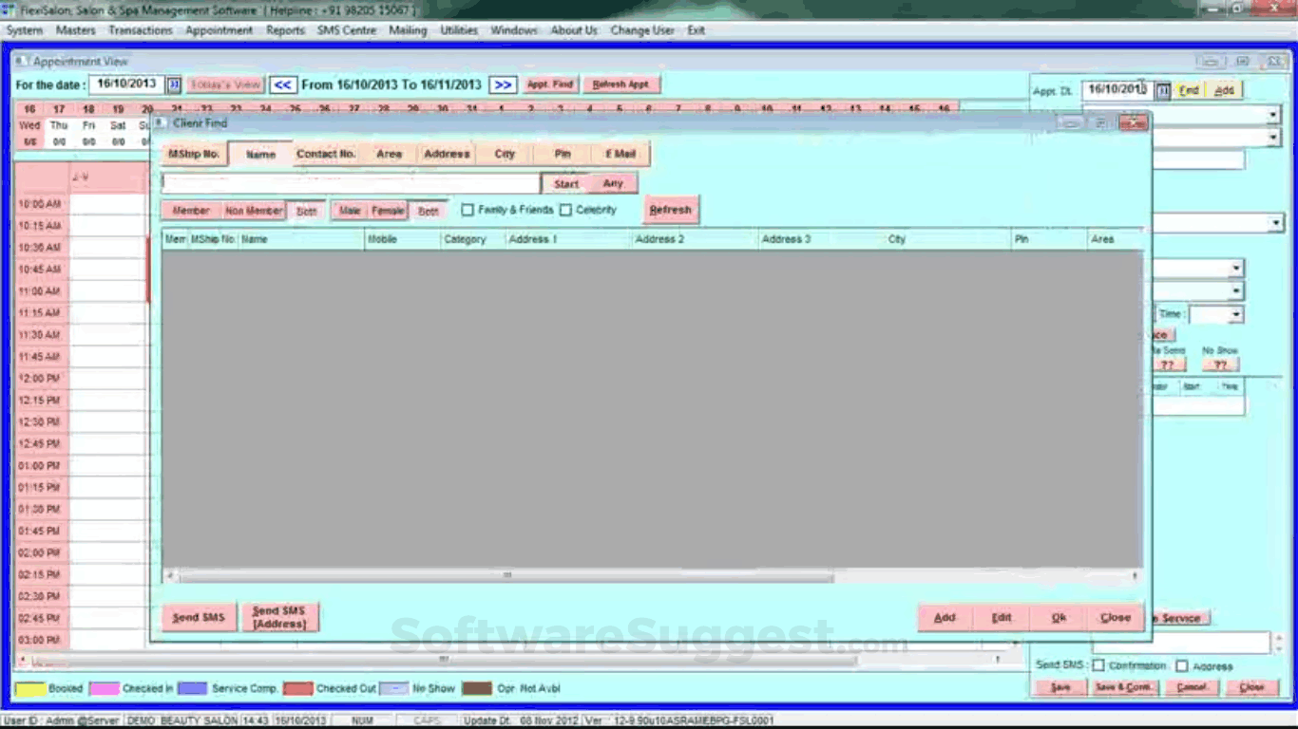Open the Masters menu
The width and height of the screenshot is (1298, 729).
click(76, 30)
